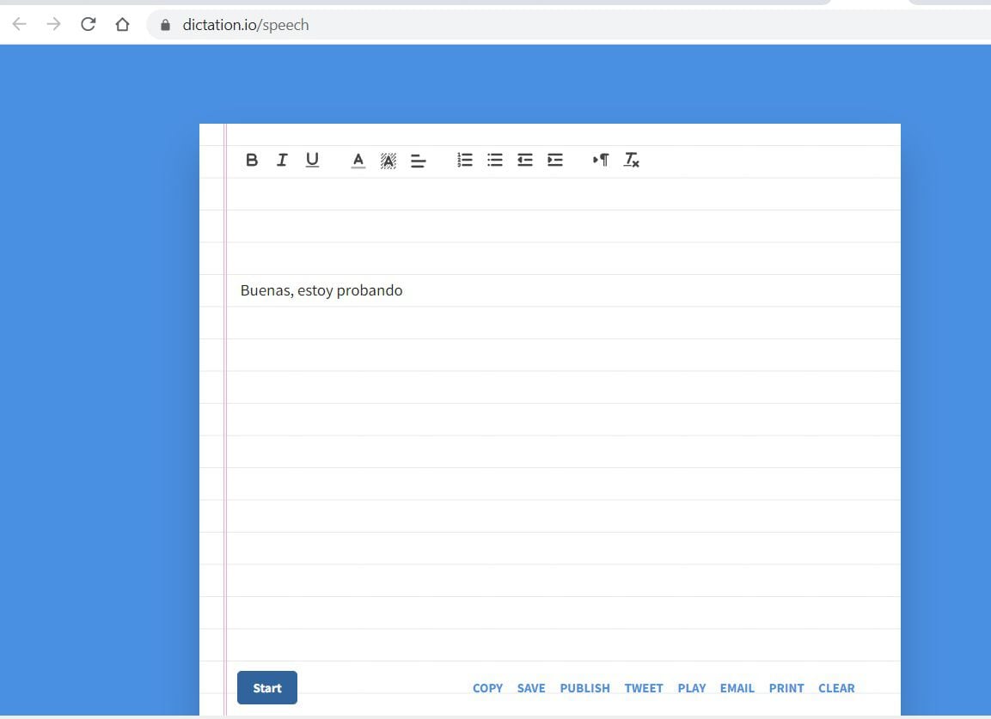991x719 pixels.
Task: Toggle italic text formatting
Action: tap(282, 160)
